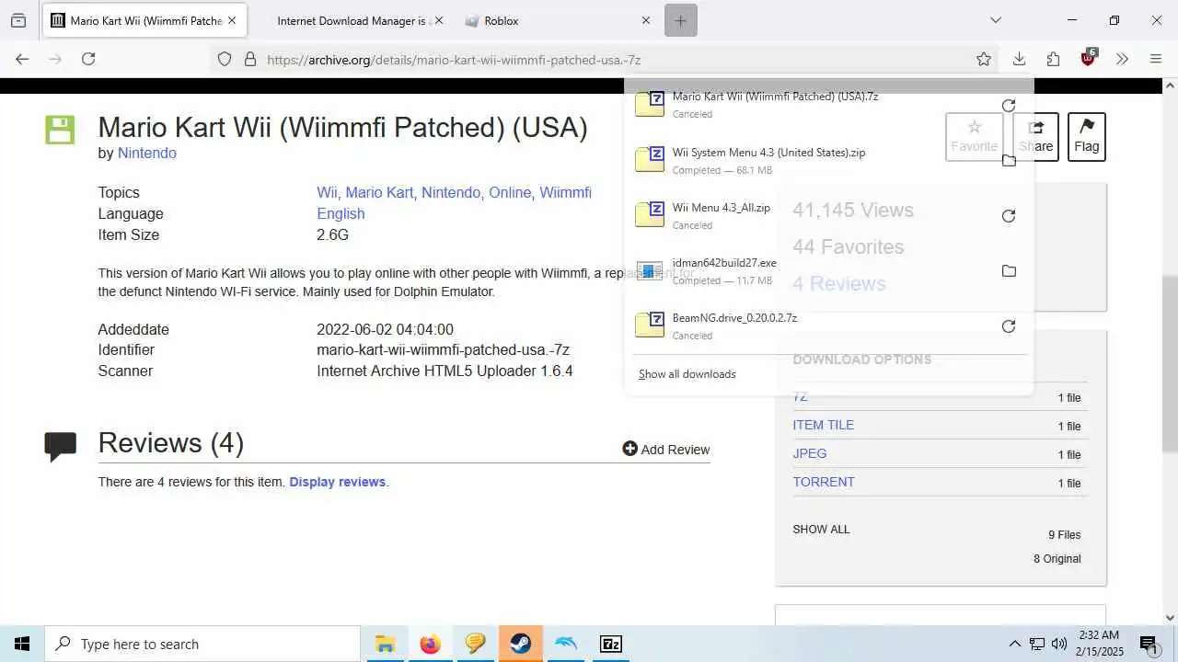Select the idman642build27.exe download entry

pyautogui.click(x=808, y=271)
